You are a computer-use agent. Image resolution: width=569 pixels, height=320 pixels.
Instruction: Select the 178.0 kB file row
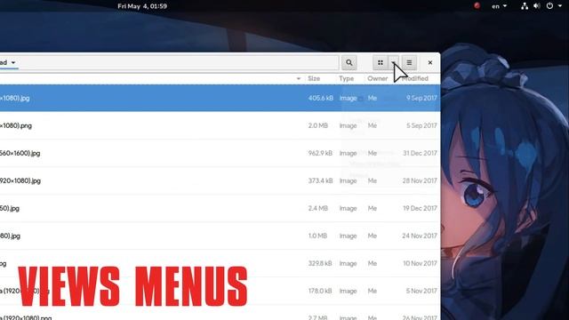click(x=220, y=291)
